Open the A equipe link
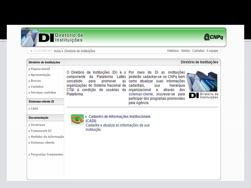 pos(212,51)
